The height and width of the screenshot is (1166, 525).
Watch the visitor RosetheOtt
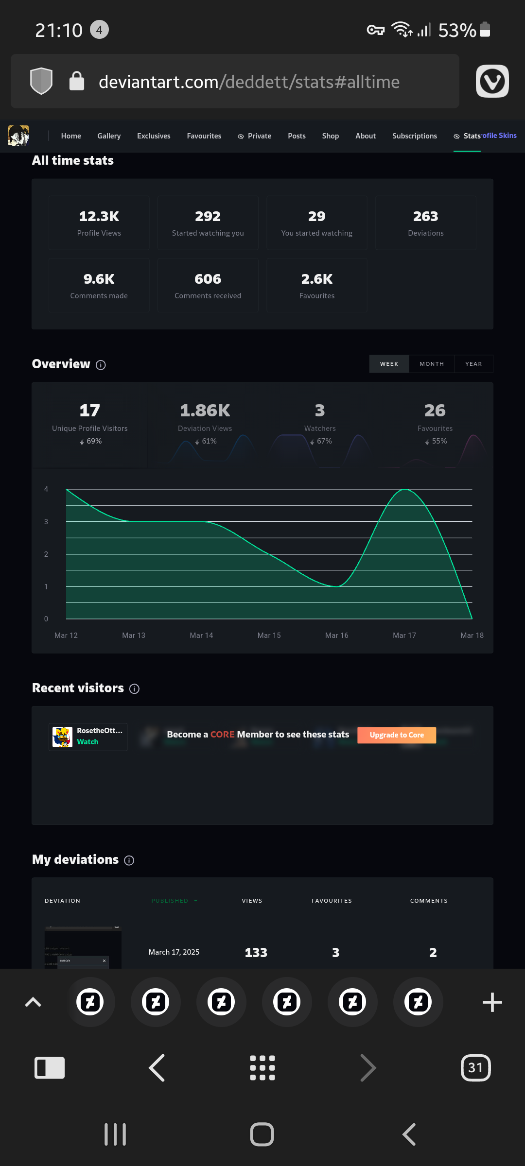point(87,742)
